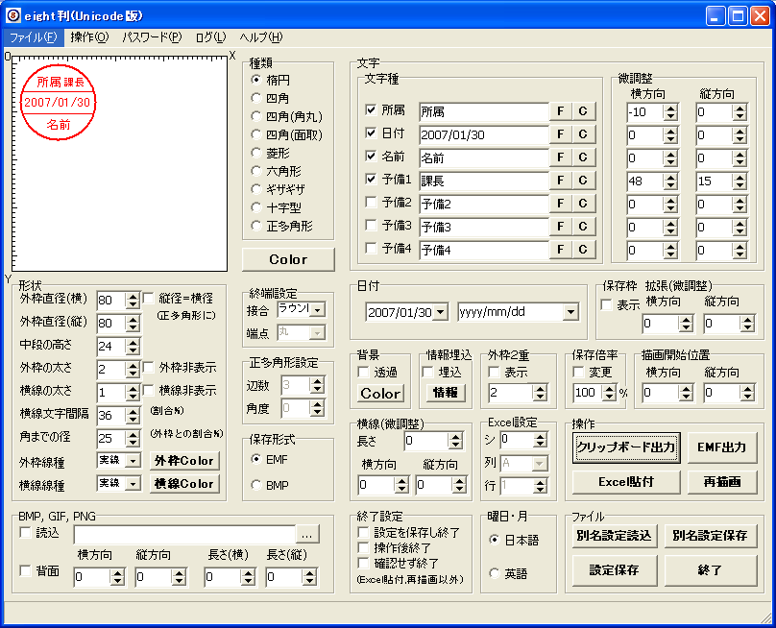Click the F font button for 予備1
This screenshot has width=776, height=628.
[x=561, y=181]
